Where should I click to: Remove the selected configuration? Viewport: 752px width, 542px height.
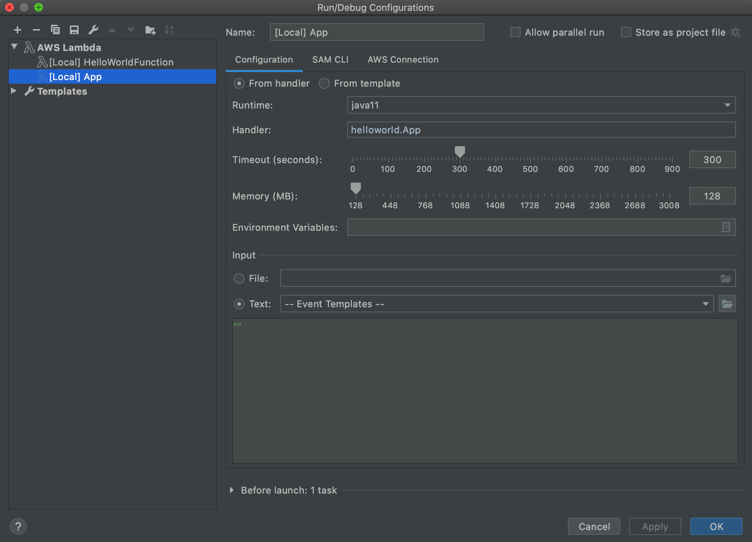[x=36, y=30]
